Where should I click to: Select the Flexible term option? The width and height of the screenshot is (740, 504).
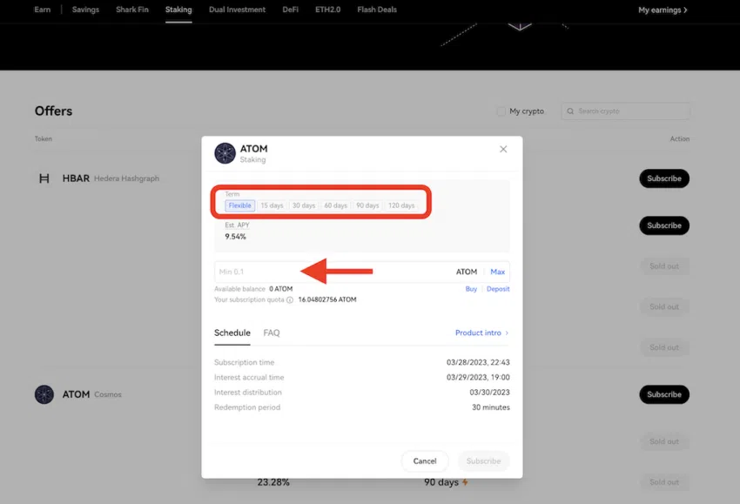pyautogui.click(x=239, y=205)
